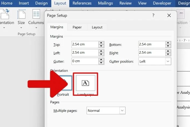
Task: Click the Bottom margin input field
Action: click(x=152, y=44)
